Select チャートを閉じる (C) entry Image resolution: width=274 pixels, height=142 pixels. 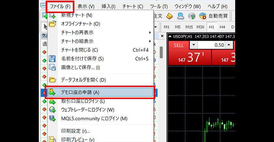point(100,50)
